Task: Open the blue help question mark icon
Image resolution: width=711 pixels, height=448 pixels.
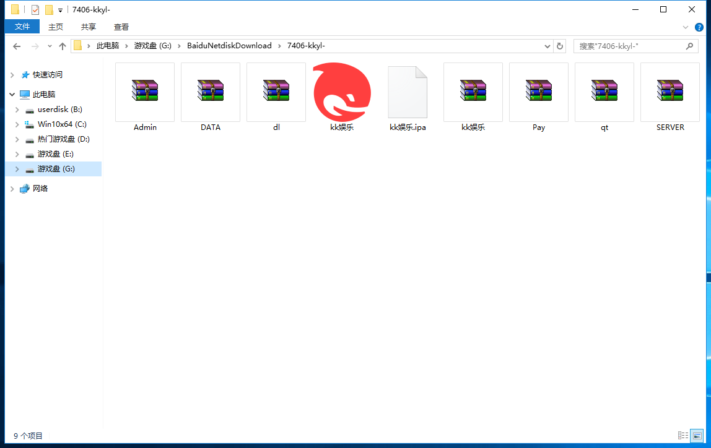Action: tap(699, 27)
